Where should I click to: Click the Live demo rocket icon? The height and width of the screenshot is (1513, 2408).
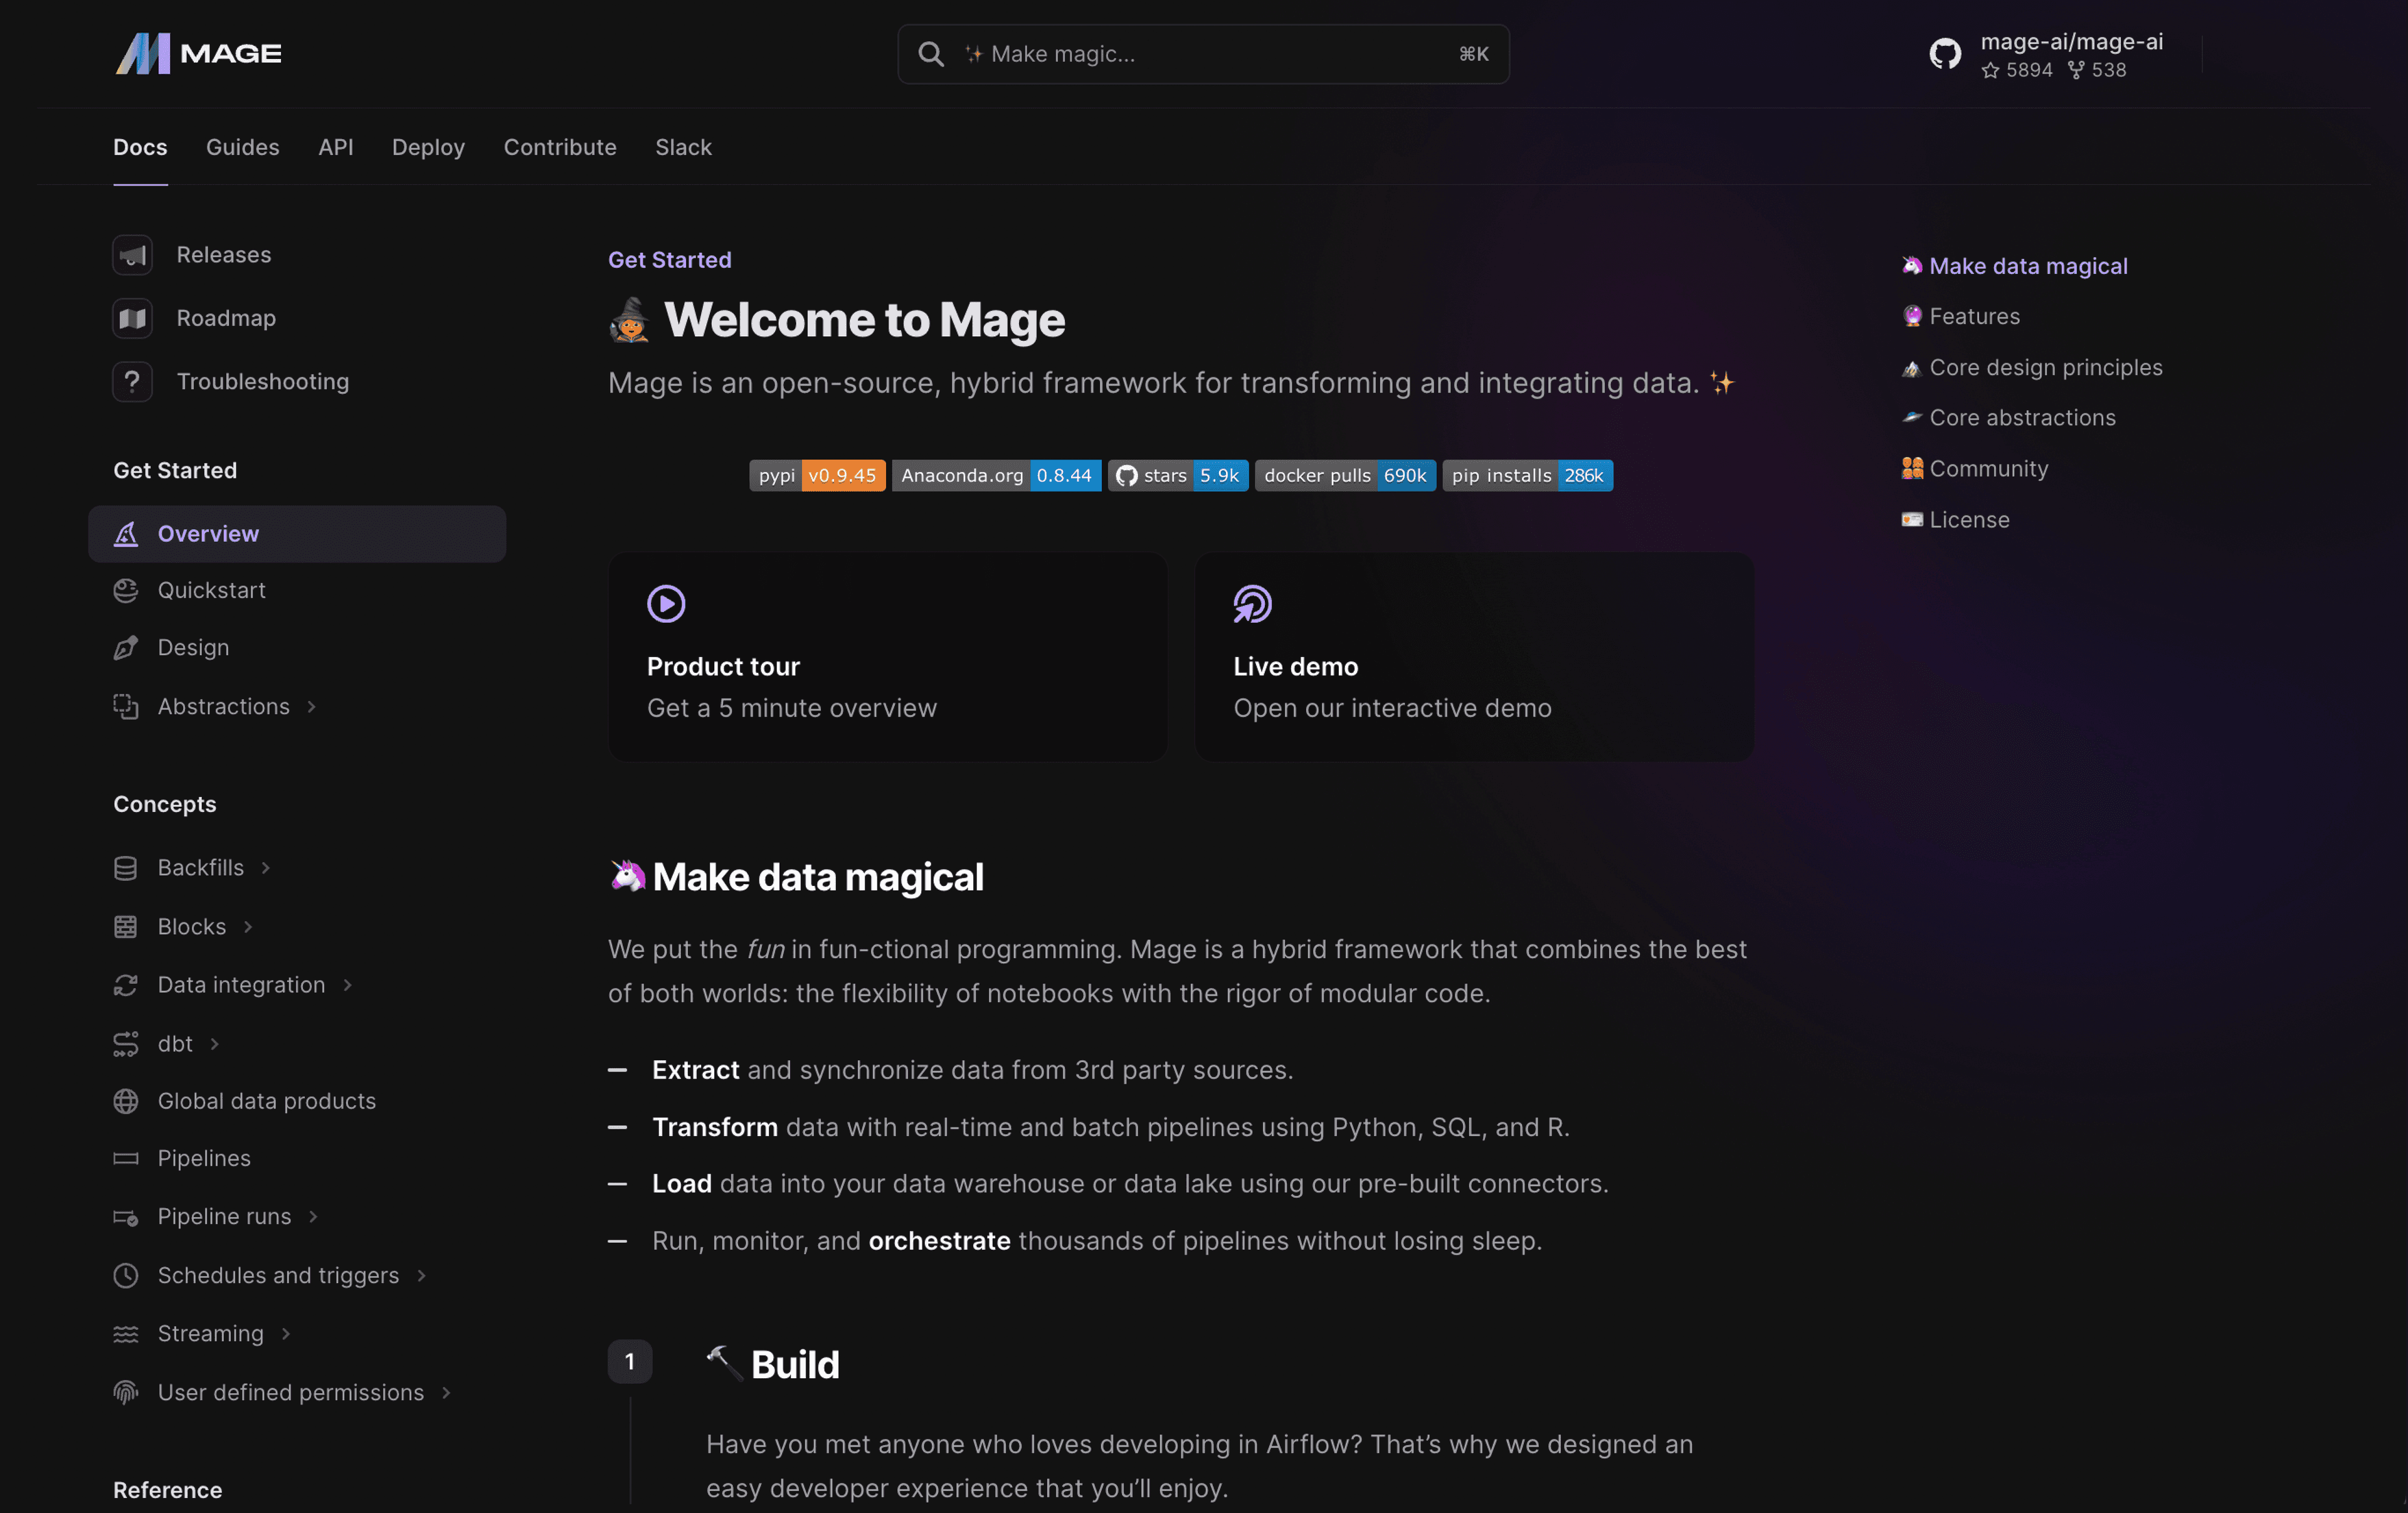(1252, 604)
